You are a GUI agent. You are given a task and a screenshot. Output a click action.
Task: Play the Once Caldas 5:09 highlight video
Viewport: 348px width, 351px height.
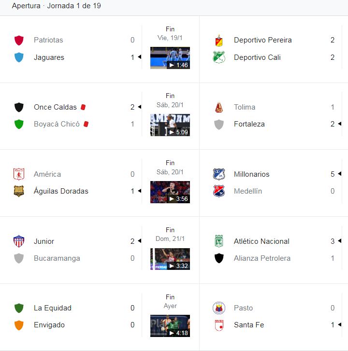coord(170,125)
